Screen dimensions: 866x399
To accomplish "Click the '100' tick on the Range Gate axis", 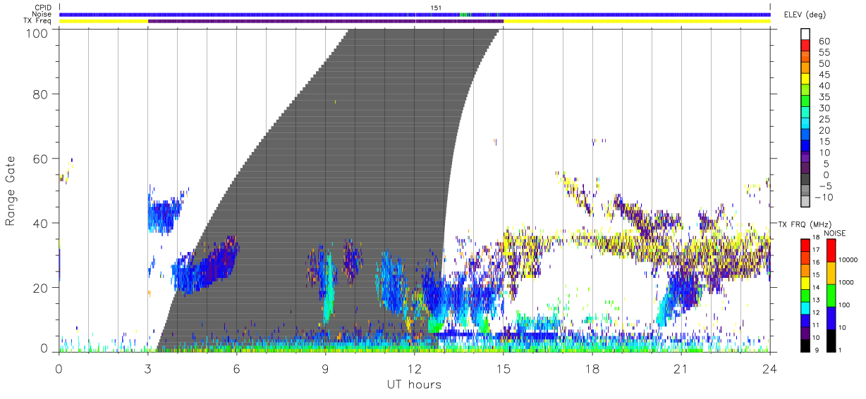I will (39, 33).
